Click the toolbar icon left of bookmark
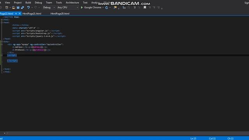249x140 pixels. coord(139,7)
